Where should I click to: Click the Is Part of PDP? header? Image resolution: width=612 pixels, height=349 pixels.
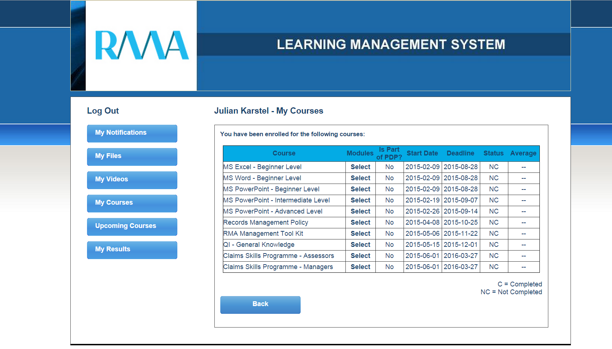click(x=389, y=153)
